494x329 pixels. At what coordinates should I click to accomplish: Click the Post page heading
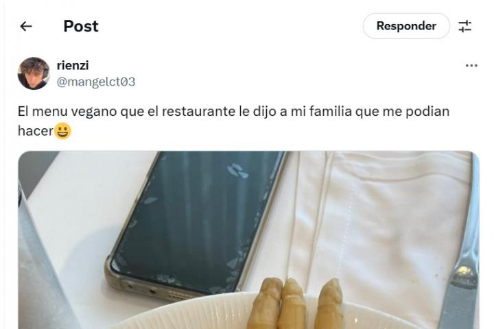81,26
